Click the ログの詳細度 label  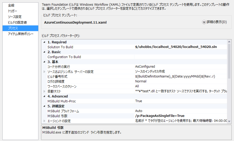point(56,81)
